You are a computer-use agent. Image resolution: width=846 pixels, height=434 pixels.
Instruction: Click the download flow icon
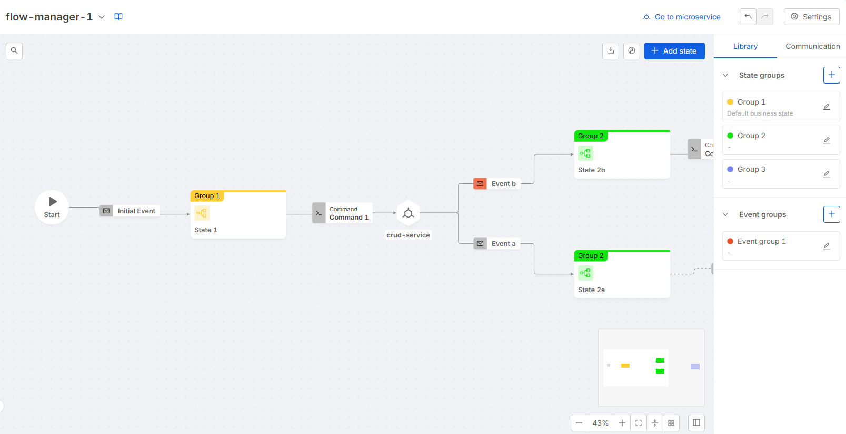611,51
